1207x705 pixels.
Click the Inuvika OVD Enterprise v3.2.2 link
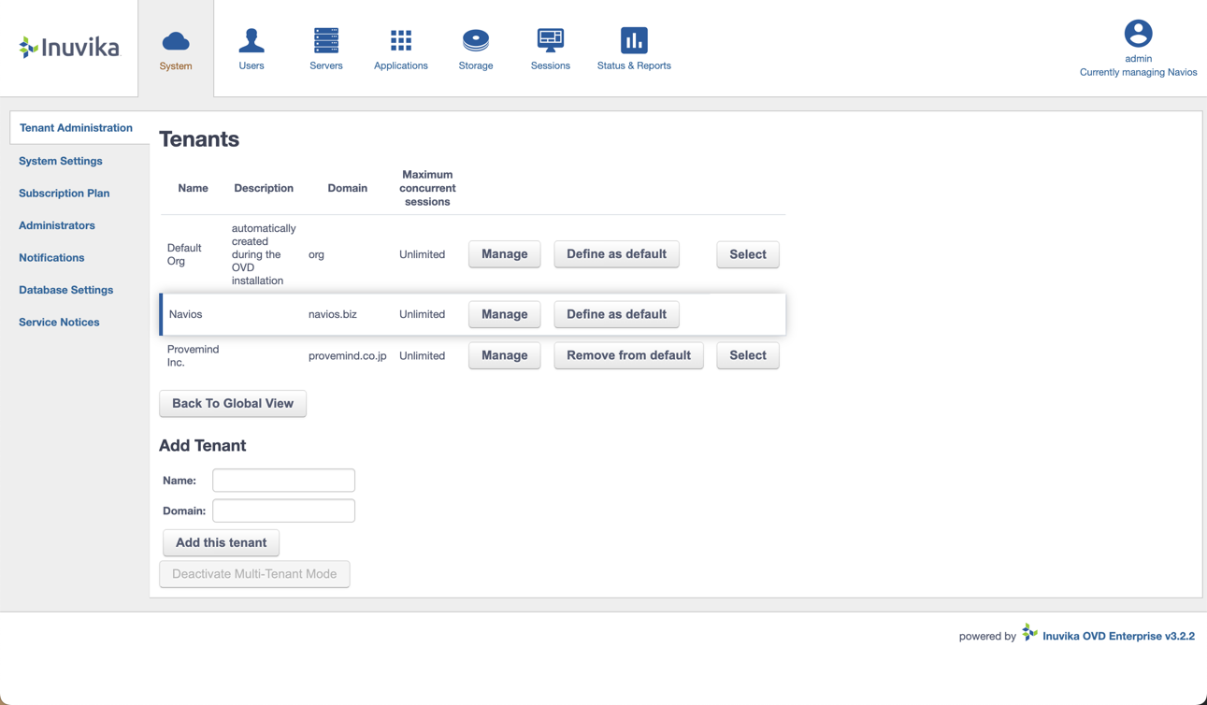click(1118, 636)
